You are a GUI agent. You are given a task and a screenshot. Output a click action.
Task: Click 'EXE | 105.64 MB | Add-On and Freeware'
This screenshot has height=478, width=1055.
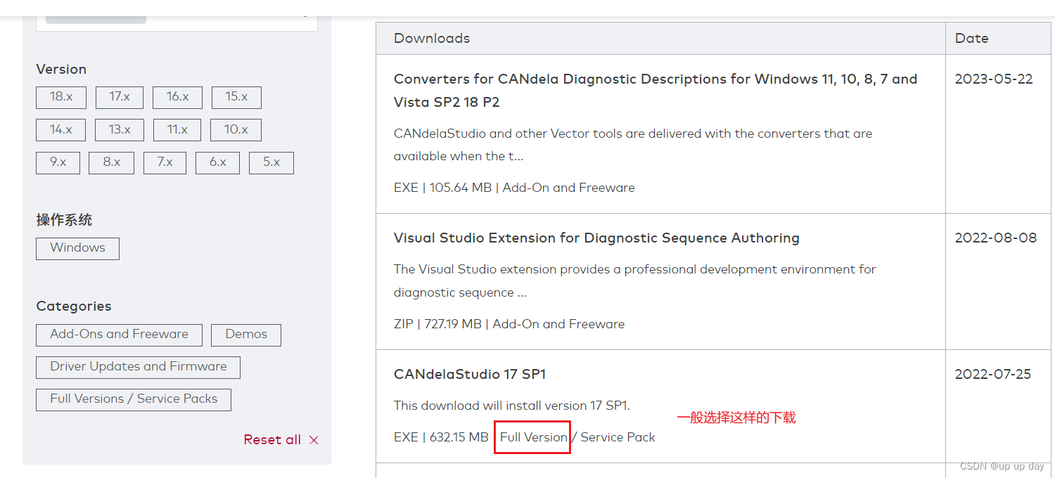[514, 188]
